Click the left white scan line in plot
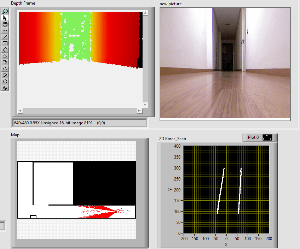This screenshot has width=300, height=249. (221, 191)
